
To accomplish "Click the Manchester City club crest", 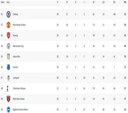I will coord(8,46).
